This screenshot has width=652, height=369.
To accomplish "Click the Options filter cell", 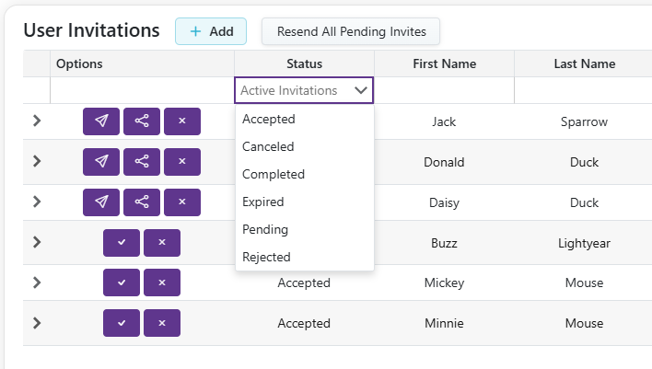I will coord(142,90).
